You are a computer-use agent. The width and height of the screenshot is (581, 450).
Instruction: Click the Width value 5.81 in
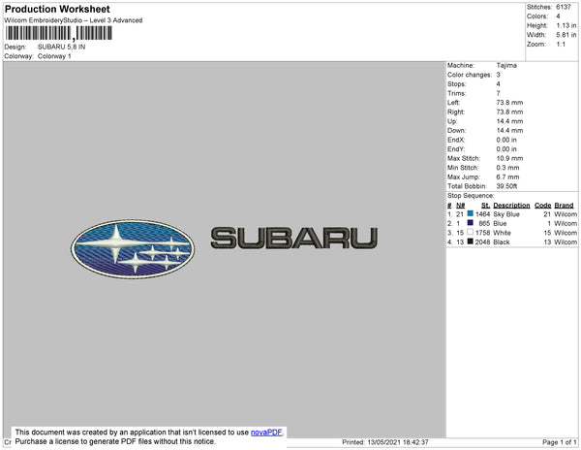pos(566,35)
